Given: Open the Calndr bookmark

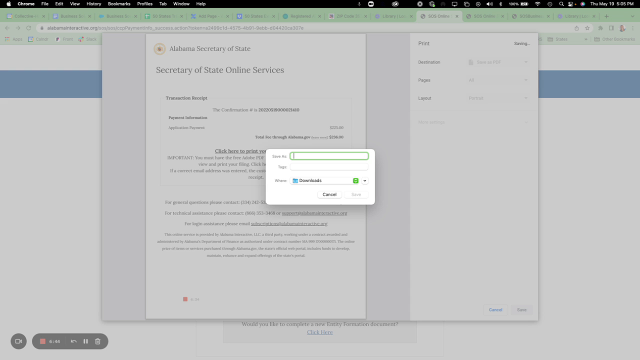Looking at the screenshot, I should point(38,39).
